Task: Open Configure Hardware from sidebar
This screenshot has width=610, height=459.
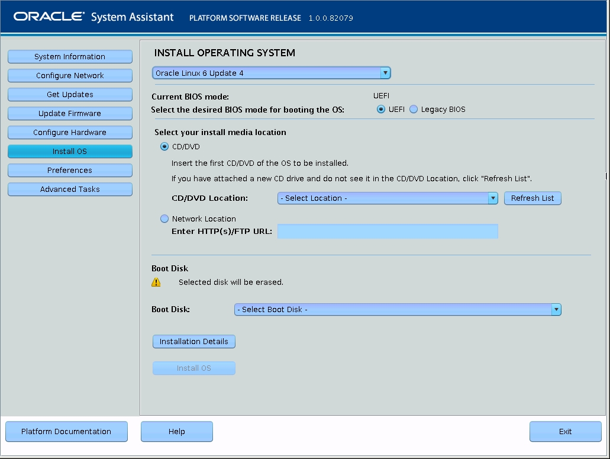Action: click(70, 133)
